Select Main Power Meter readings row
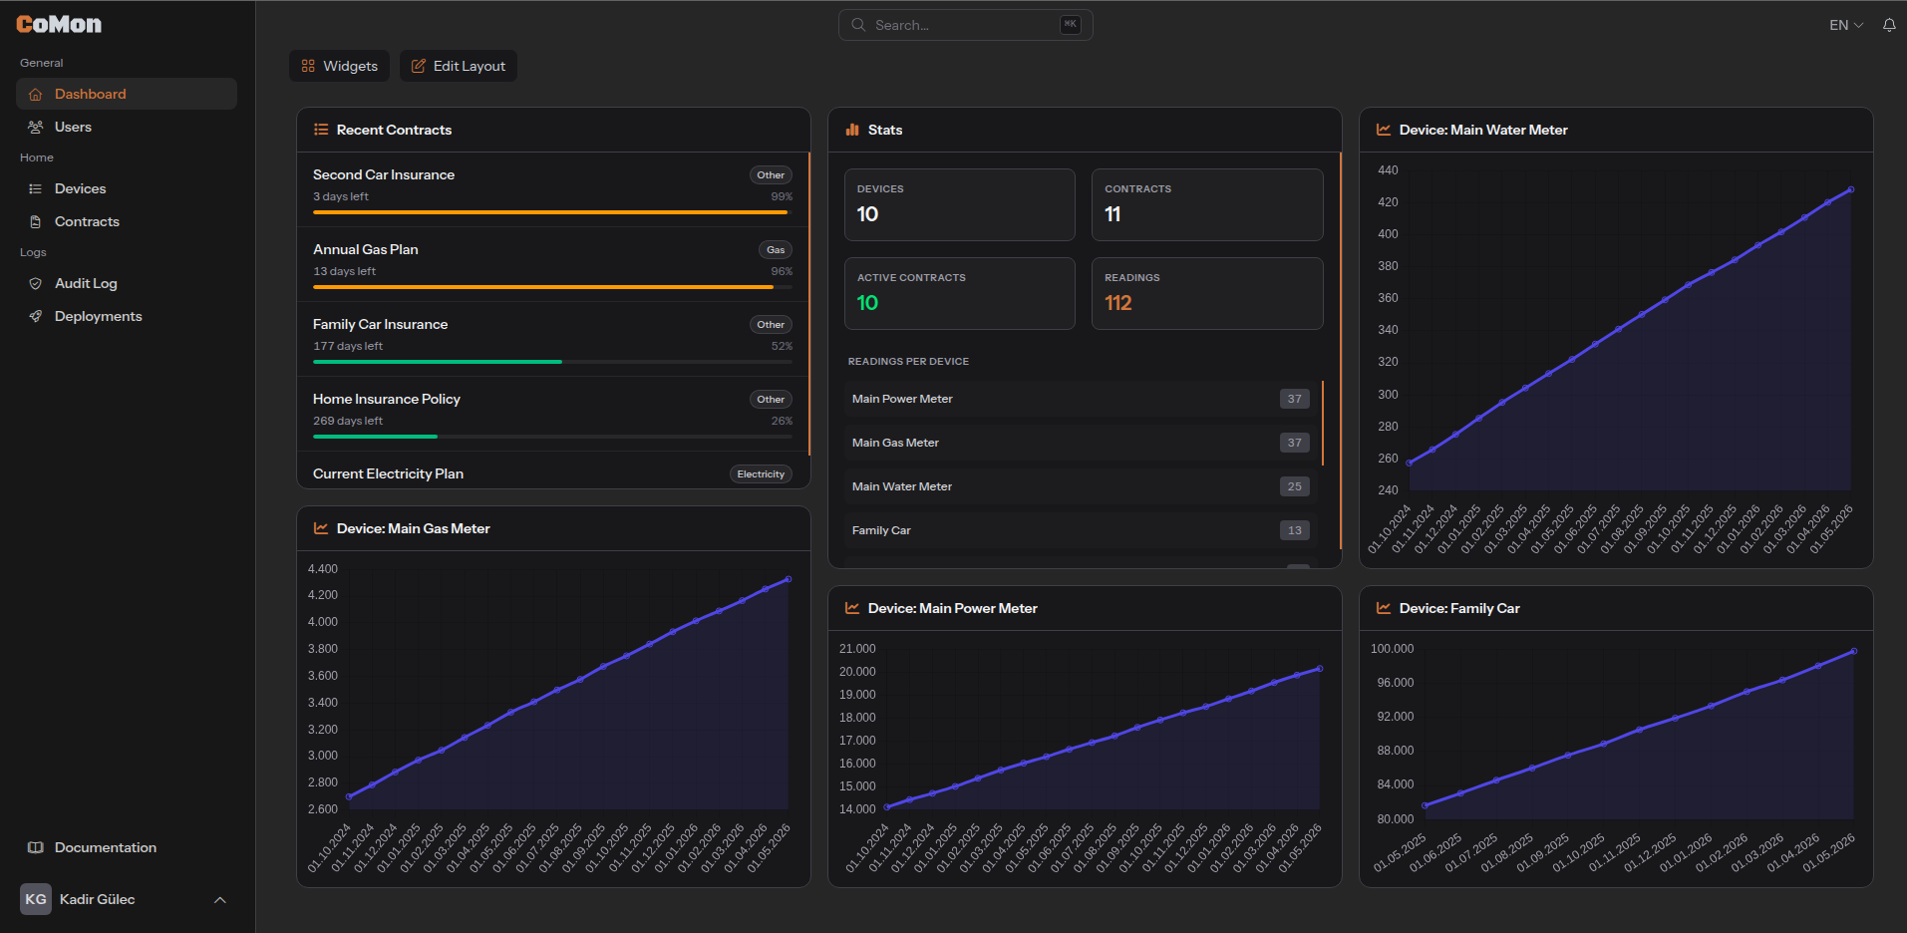 tap(1081, 399)
